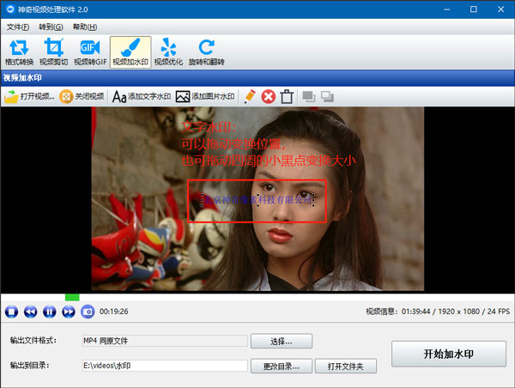The image size is (515, 388).
Task: Pause the video
Action: click(50, 312)
